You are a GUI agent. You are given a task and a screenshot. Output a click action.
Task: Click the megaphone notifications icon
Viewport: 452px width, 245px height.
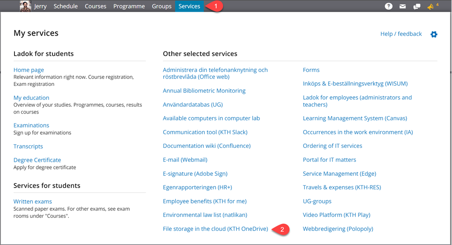click(x=430, y=6)
